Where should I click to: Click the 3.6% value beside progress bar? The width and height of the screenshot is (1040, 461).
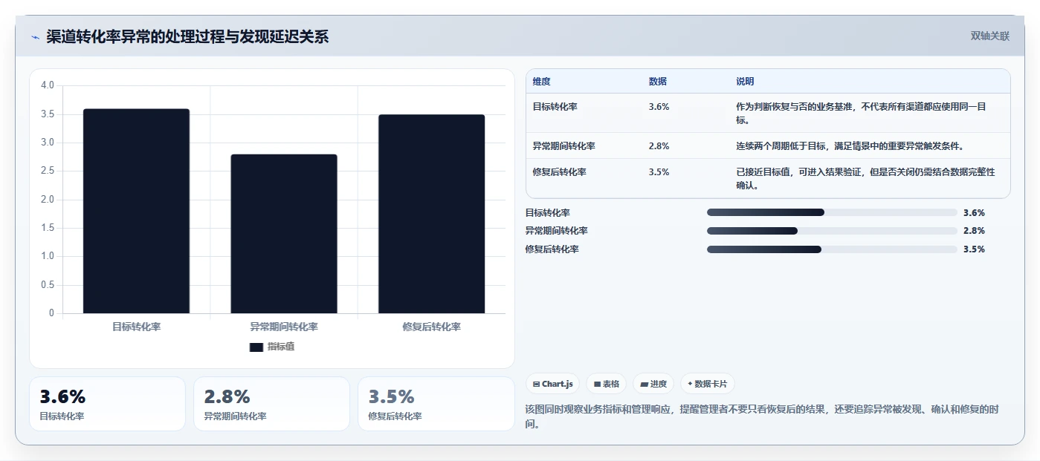(974, 212)
